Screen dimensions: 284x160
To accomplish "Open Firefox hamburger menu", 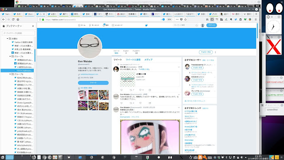I will point(256,20).
